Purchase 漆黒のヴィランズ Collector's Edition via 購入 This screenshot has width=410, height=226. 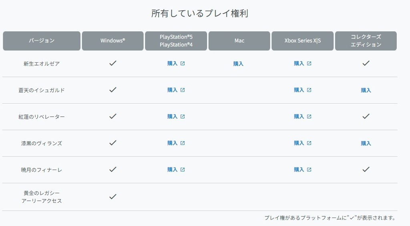pyautogui.click(x=366, y=144)
